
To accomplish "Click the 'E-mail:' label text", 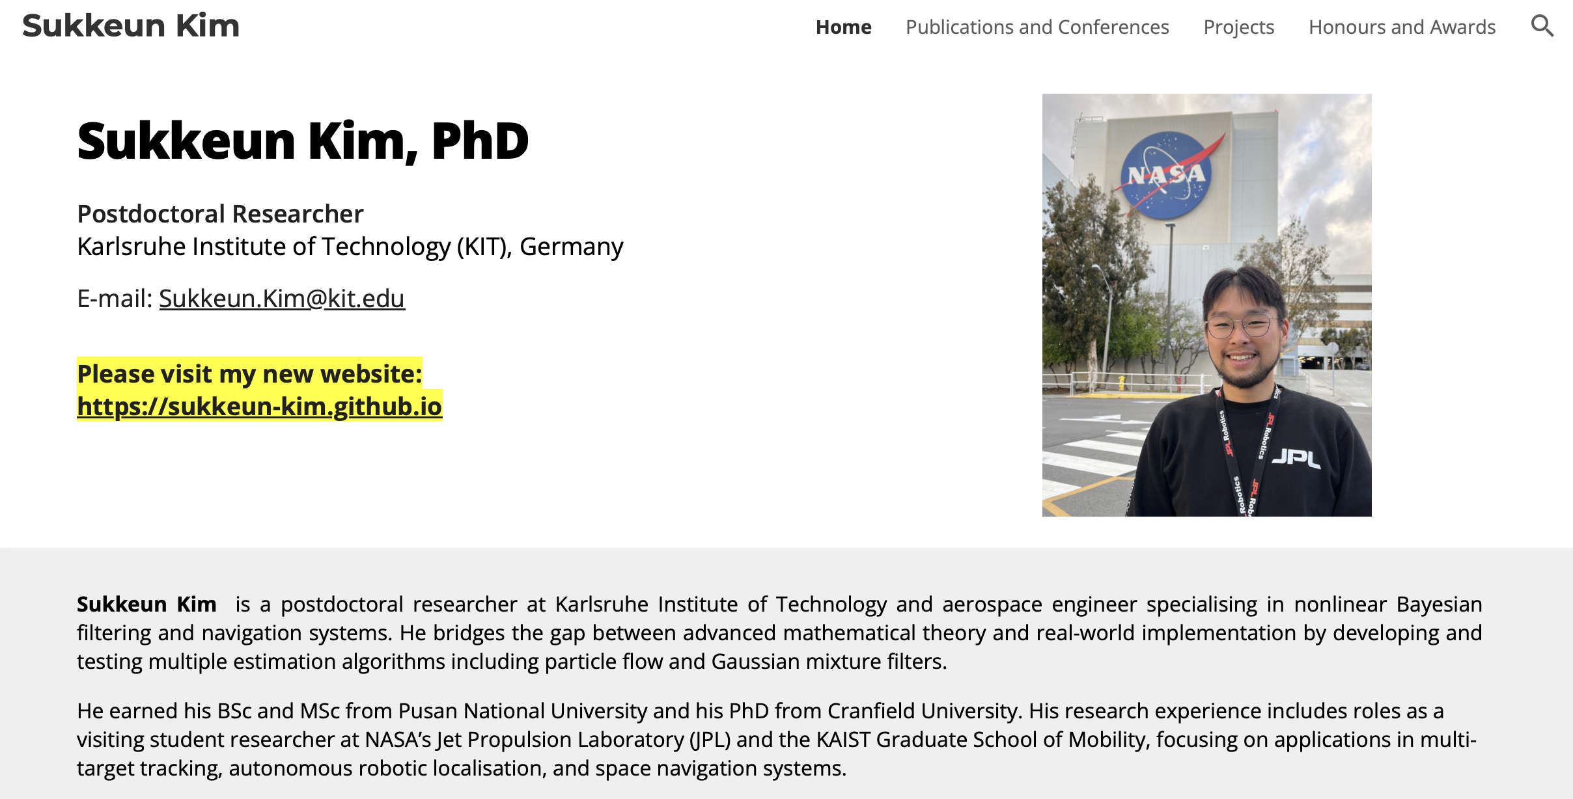I will click(115, 299).
